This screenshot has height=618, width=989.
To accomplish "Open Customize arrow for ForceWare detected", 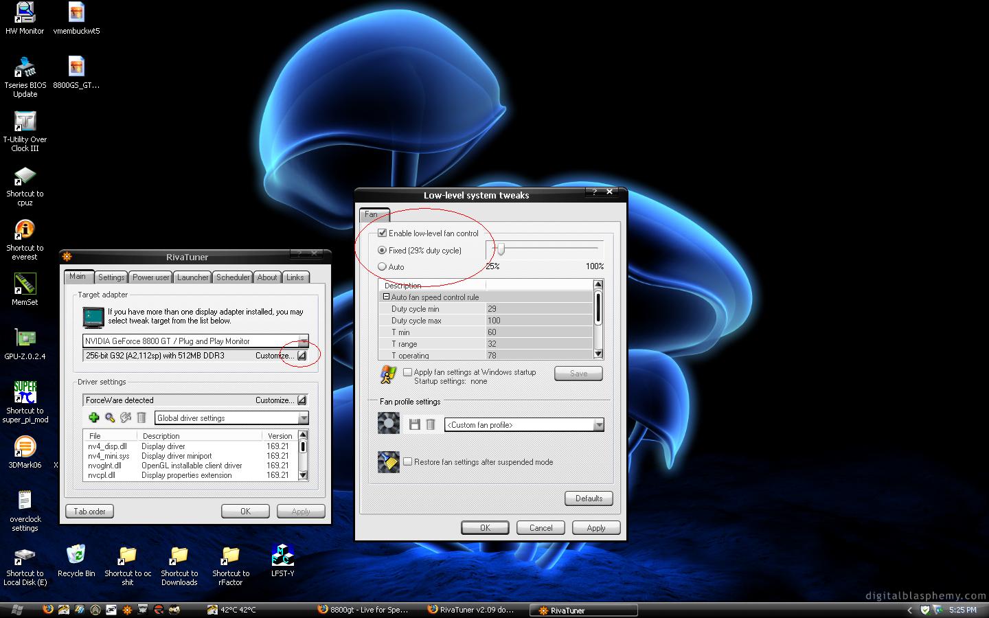I will pyautogui.click(x=302, y=400).
